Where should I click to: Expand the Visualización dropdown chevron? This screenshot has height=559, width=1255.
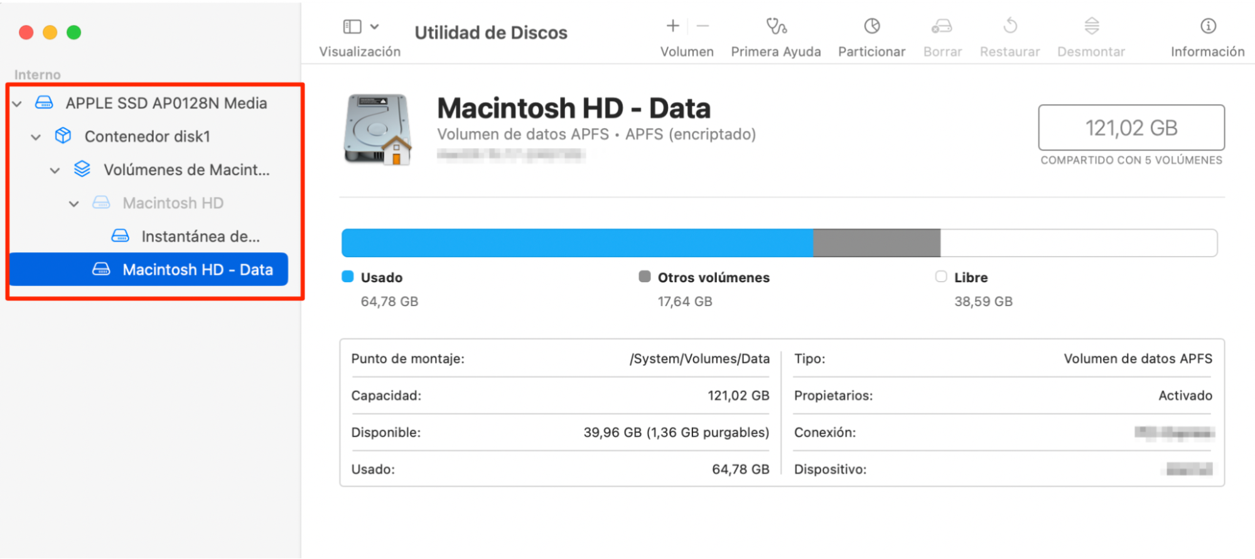point(375,26)
